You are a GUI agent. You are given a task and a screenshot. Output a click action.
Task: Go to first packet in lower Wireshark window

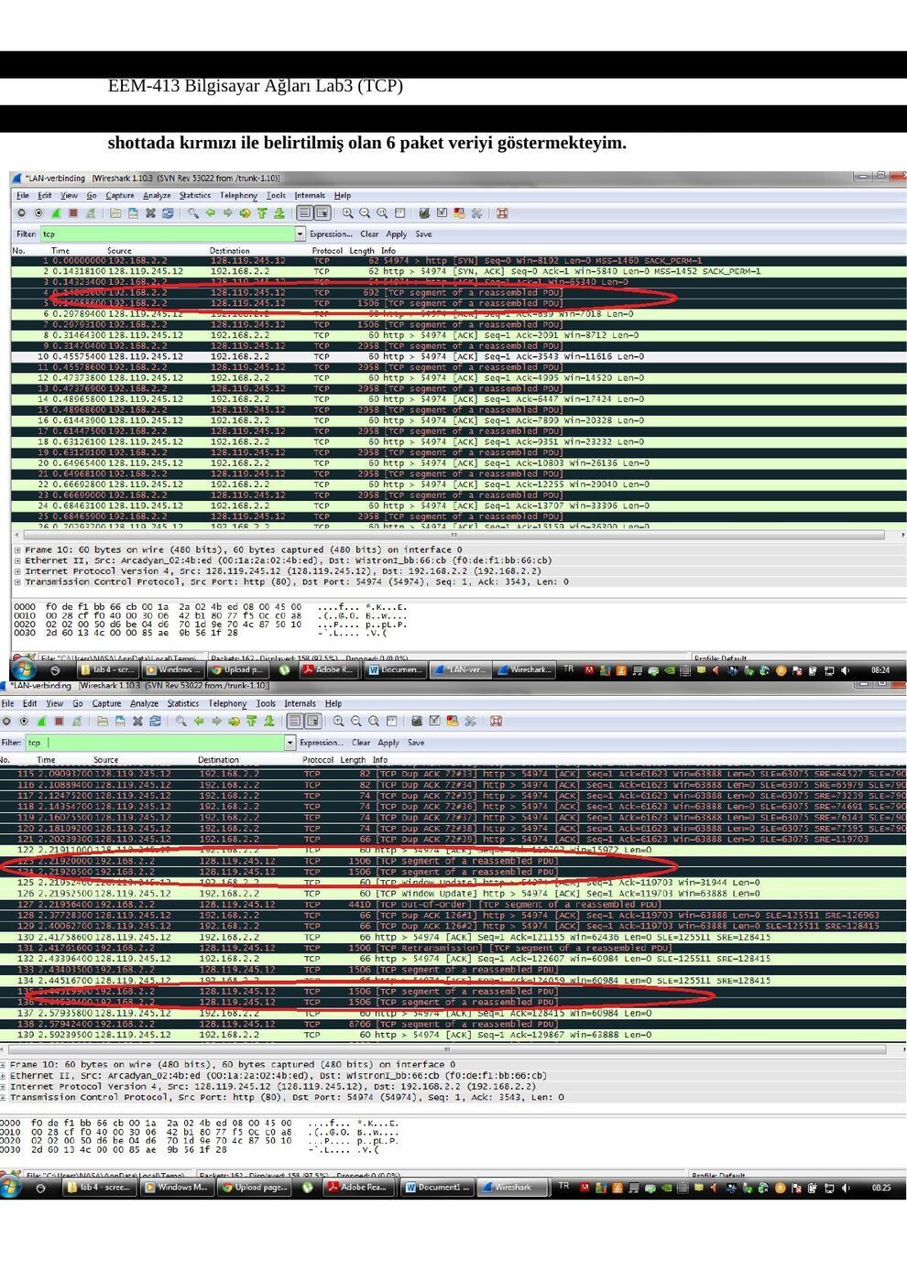tap(252, 722)
